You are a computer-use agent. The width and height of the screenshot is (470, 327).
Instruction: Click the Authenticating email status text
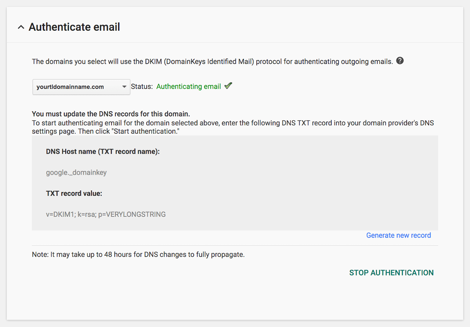coord(188,87)
